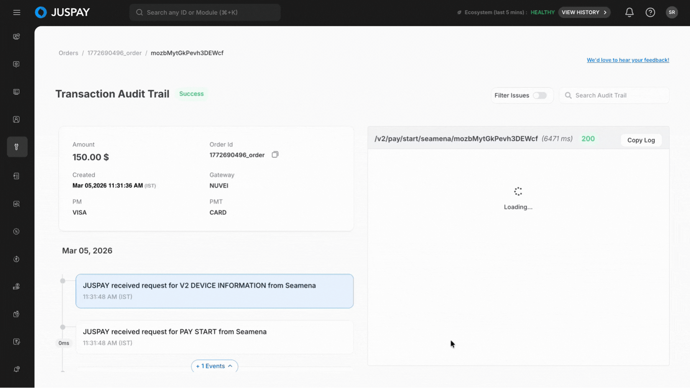Open the feedback link
This screenshot has height=388, width=690.
pyautogui.click(x=628, y=60)
